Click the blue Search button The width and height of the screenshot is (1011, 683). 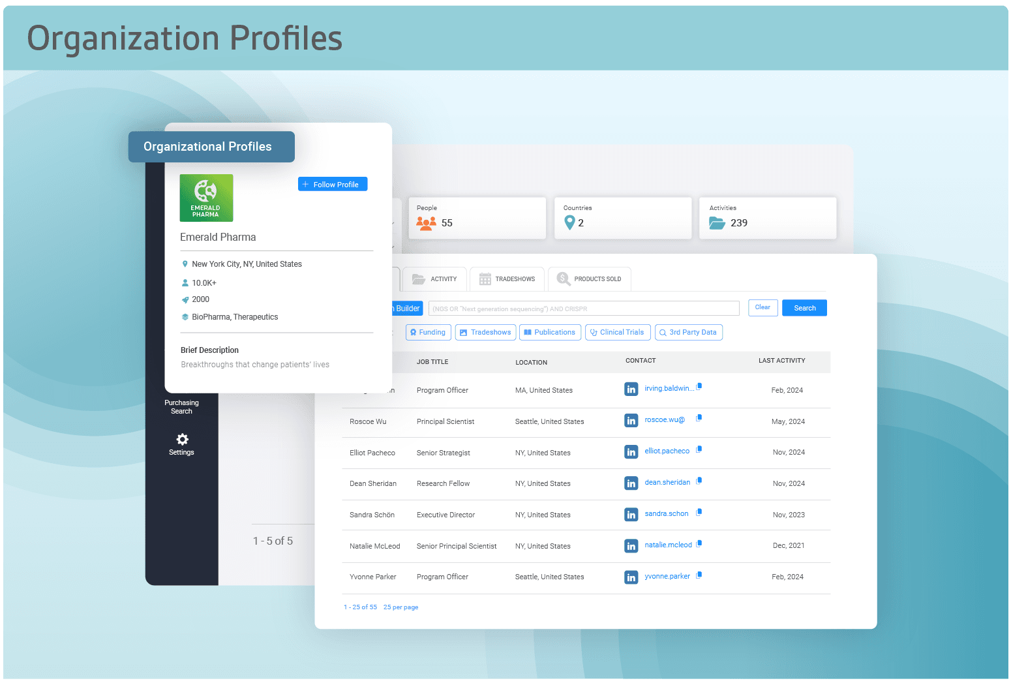[804, 308]
